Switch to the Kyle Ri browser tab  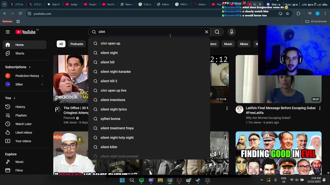tap(54, 4)
